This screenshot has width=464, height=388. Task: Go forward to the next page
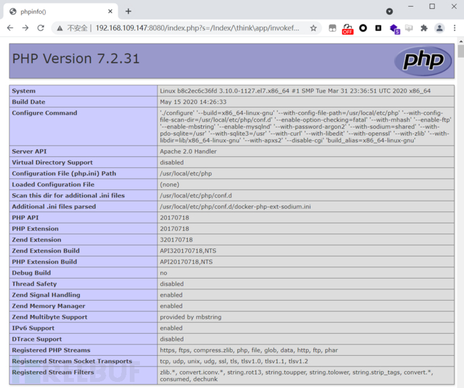[x=26, y=28]
